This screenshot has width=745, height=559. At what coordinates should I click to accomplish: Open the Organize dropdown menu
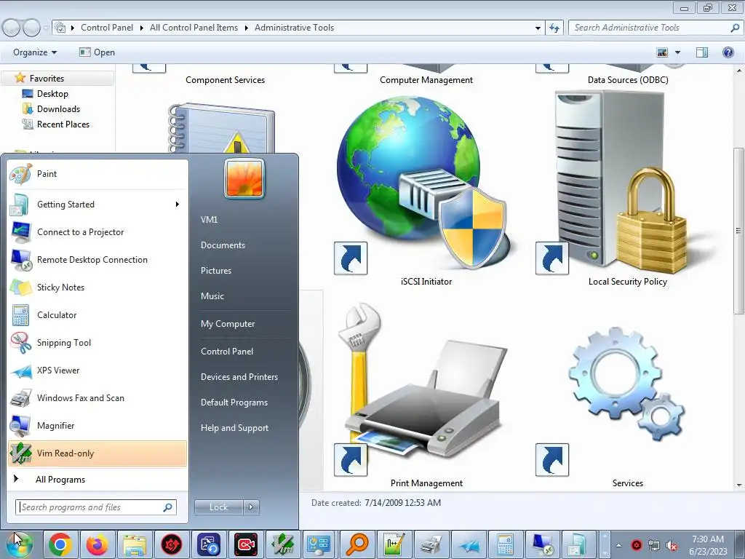tap(35, 52)
